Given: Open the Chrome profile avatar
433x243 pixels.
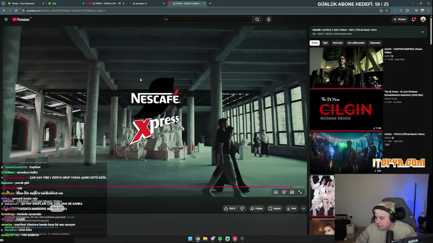Looking at the screenshot, I should coord(423,10).
